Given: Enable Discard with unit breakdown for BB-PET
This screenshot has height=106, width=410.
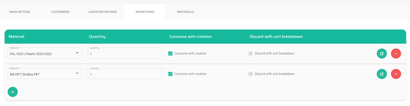Looking at the screenshot, I should click(x=251, y=74).
